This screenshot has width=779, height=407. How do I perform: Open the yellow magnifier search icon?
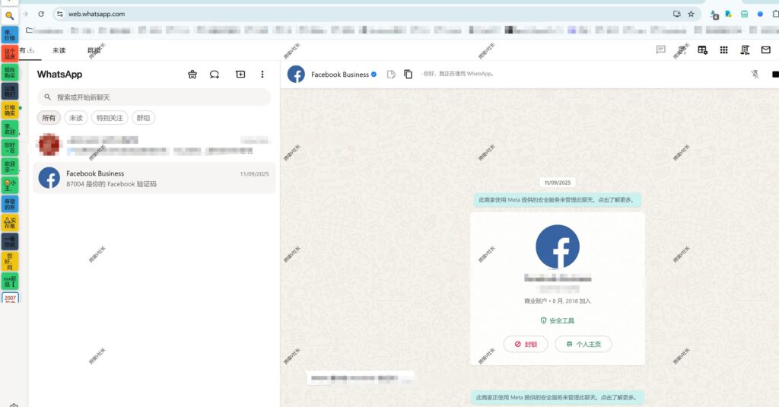9,16
